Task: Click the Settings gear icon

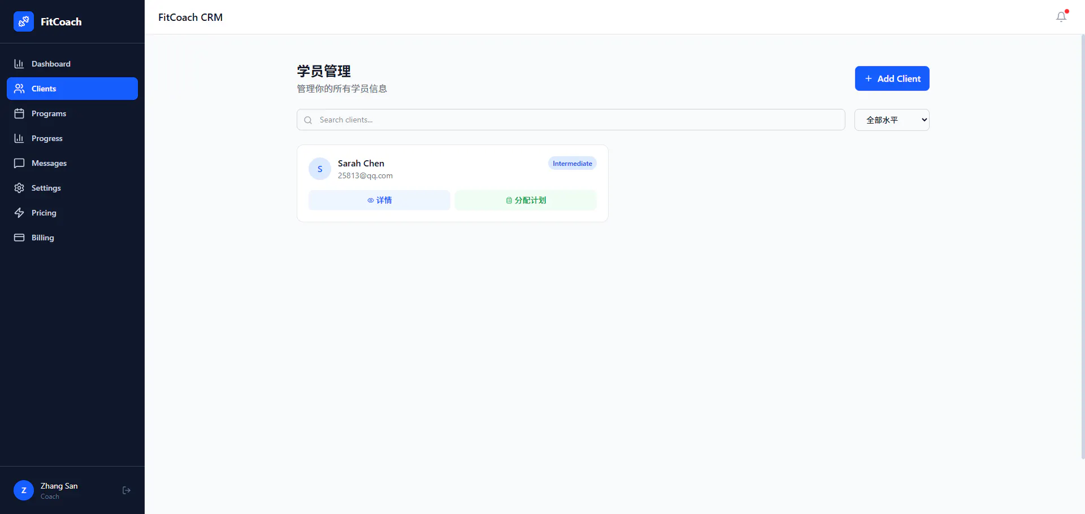Action: pyautogui.click(x=19, y=188)
